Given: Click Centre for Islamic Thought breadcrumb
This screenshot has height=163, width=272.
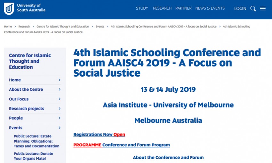Looking at the screenshot, I should pos(63,27).
